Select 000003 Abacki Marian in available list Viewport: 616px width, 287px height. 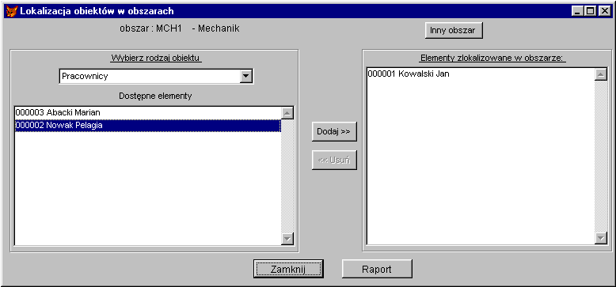[x=148, y=112]
